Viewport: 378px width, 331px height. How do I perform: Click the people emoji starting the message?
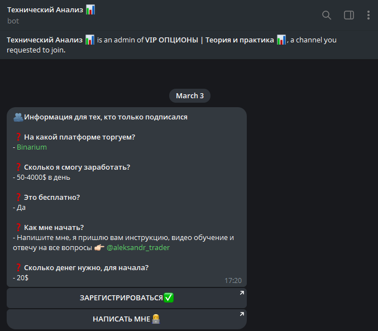18,117
